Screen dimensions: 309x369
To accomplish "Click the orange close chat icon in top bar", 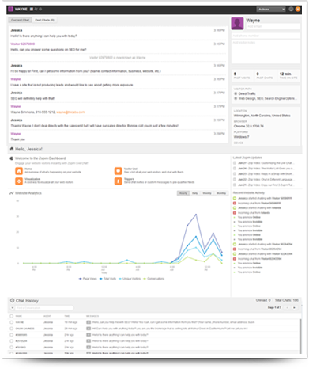I will coord(298,9).
